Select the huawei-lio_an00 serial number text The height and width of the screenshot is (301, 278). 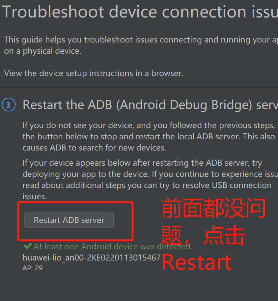coord(91,257)
